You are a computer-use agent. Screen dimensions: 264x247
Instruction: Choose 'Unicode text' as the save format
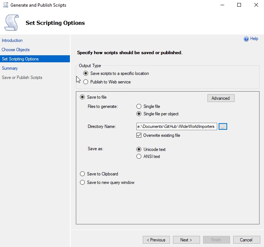(139, 149)
